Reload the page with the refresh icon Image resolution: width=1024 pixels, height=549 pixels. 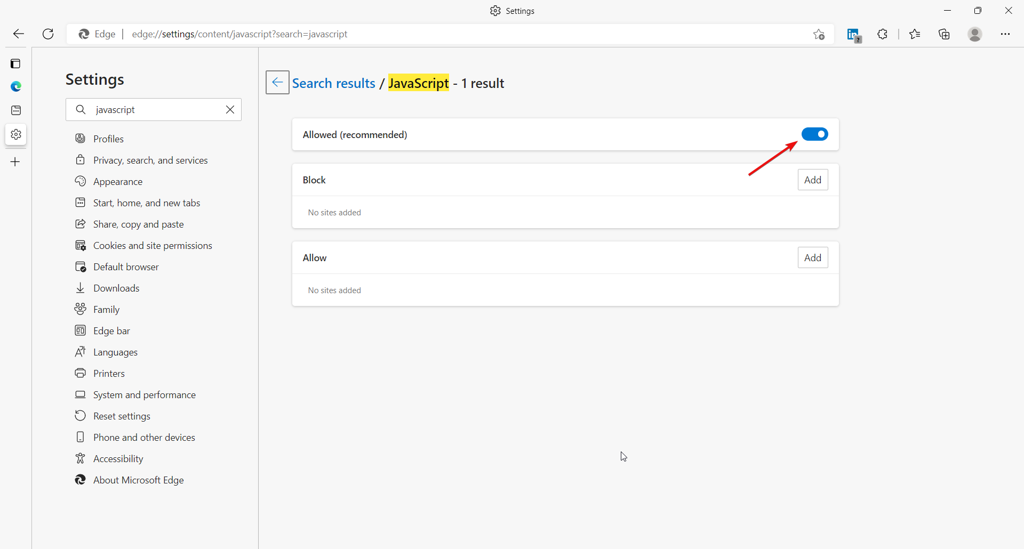click(x=48, y=34)
